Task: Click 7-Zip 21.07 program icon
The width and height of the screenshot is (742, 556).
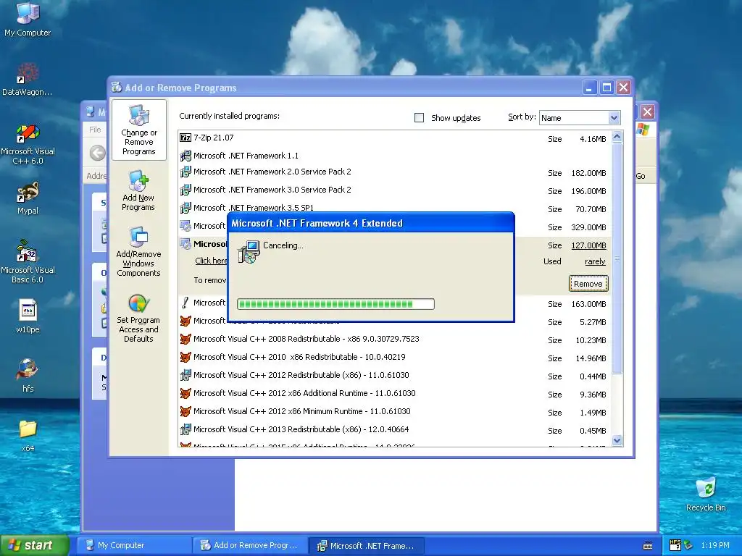Action: [185, 138]
